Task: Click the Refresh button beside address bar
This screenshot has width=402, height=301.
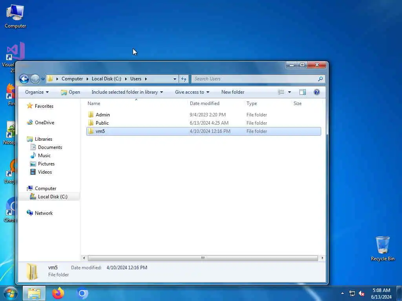Action: pyautogui.click(x=184, y=79)
